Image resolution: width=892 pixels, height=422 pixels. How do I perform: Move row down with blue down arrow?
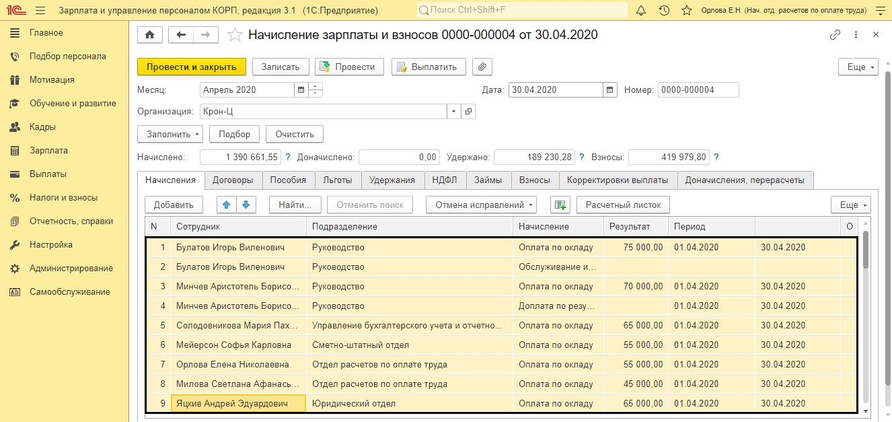(246, 205)
